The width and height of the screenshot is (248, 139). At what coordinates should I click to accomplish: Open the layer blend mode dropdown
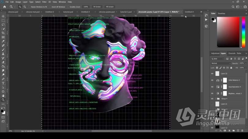220,63
